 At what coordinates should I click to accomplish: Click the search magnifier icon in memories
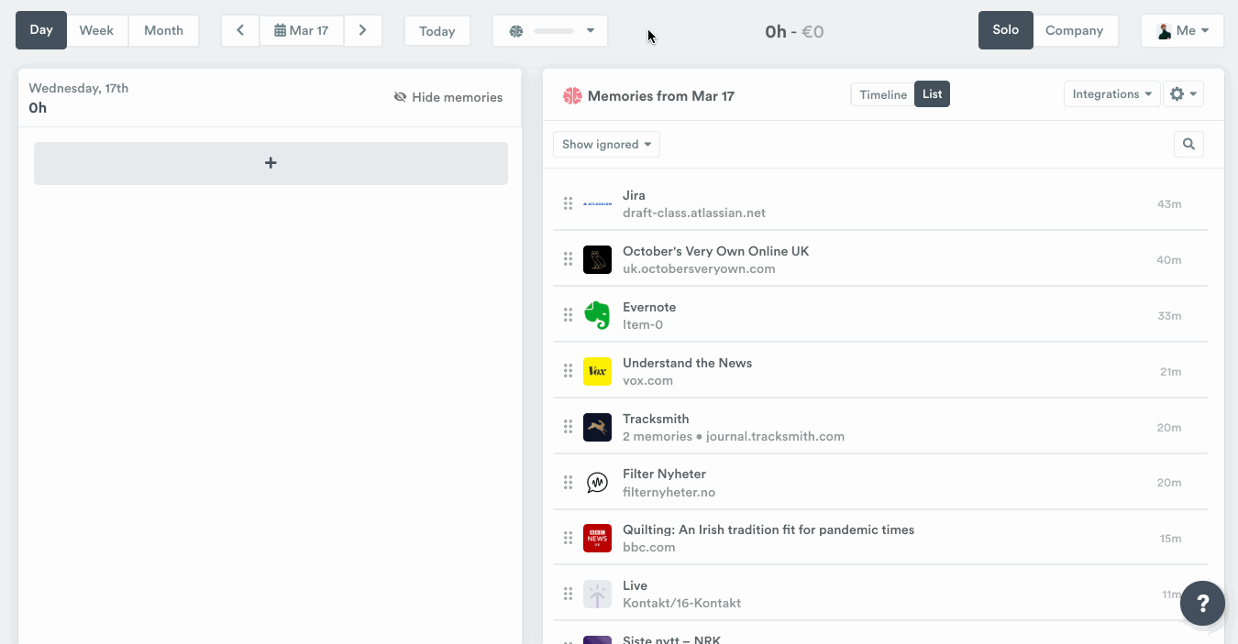pos(1188,144)
